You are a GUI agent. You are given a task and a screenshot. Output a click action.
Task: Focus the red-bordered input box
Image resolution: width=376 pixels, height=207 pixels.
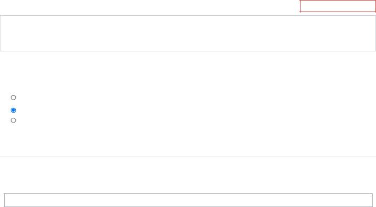pyautogui.click(x=338, y=6)
